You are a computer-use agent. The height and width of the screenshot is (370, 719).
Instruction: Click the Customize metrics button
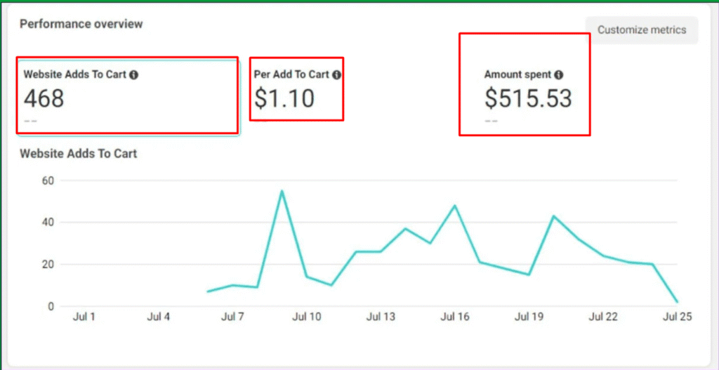click(642, 30)
